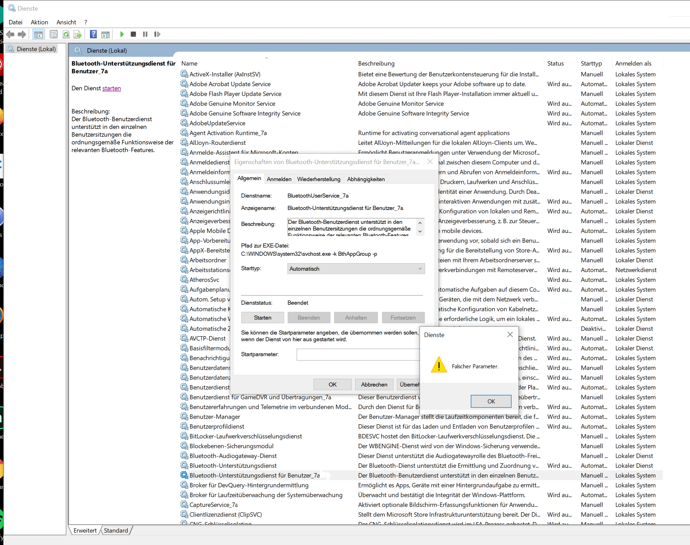Open the Aktion menu
Image resolution: width=690 pixels, height=545 pixels.
click(40, 22)
